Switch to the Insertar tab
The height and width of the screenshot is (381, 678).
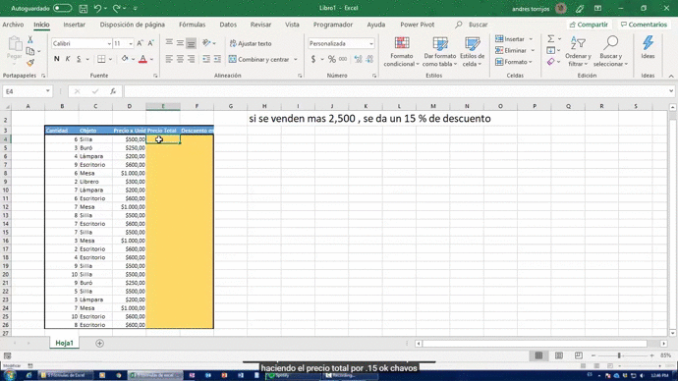75,25
